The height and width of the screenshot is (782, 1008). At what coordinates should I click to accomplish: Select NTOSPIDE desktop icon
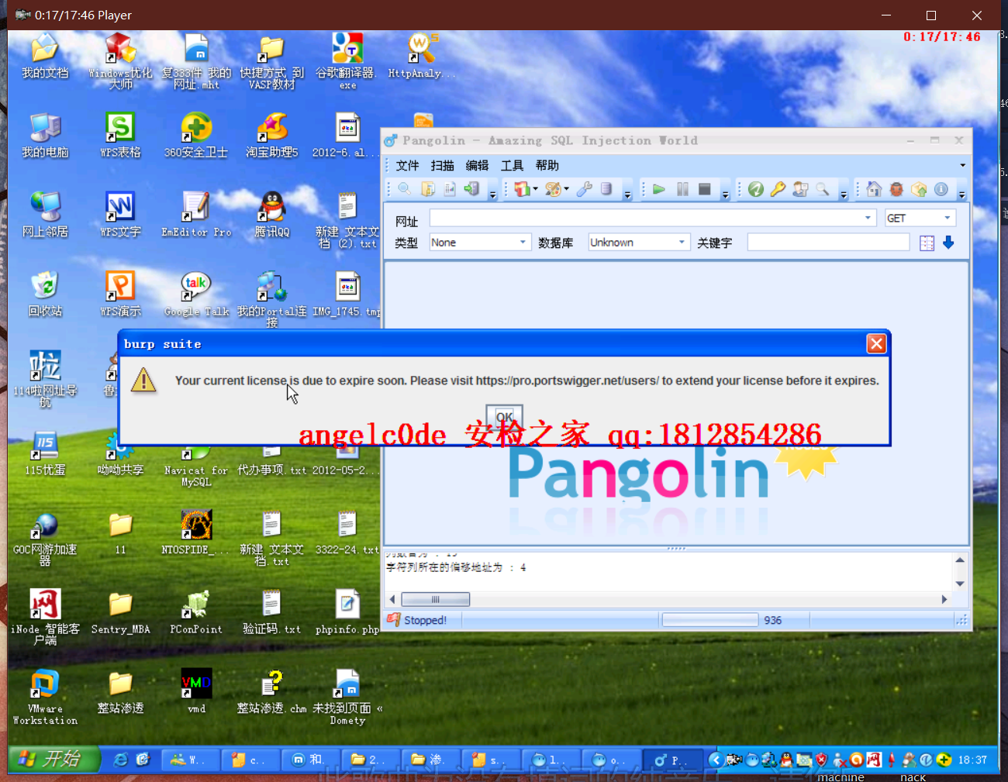pos(196,532)
